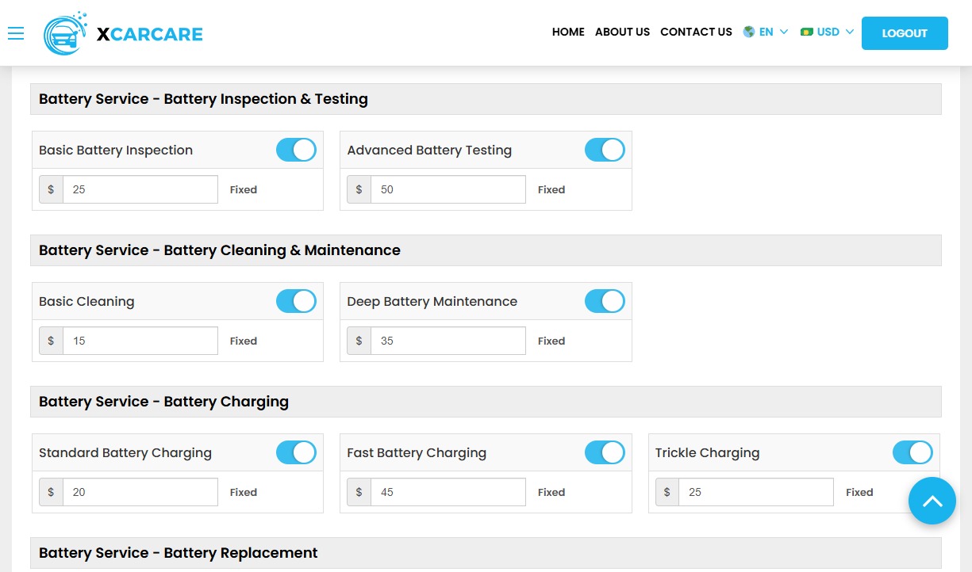Edit the Basic Cleaning price field

[x=140, y=341]
